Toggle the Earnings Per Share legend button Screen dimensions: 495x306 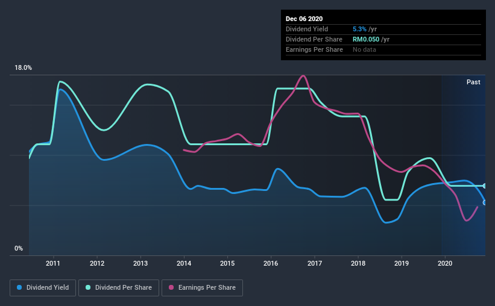[202, 288]
